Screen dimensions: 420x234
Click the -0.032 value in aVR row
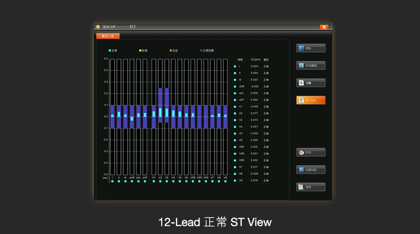[255, 87]
